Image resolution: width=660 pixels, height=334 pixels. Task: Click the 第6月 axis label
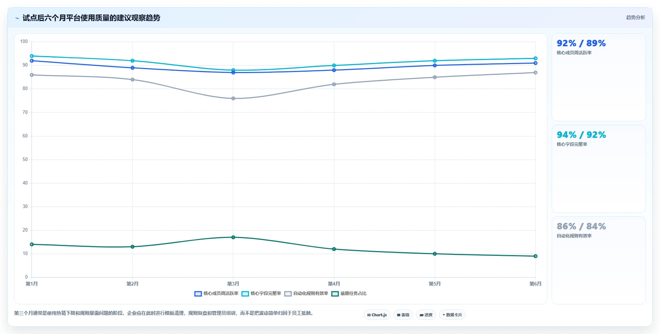[535, 284]
